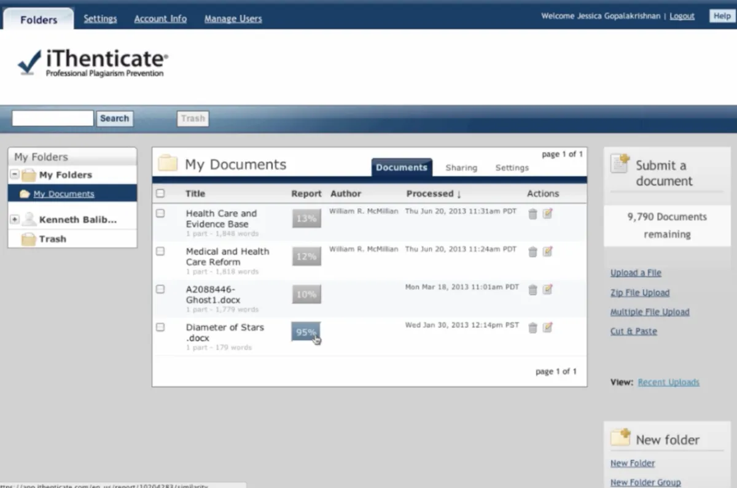This screenshot has width=737, height=488.
Task: Switch to the Sharing tab
Action: tap(461, 168)
